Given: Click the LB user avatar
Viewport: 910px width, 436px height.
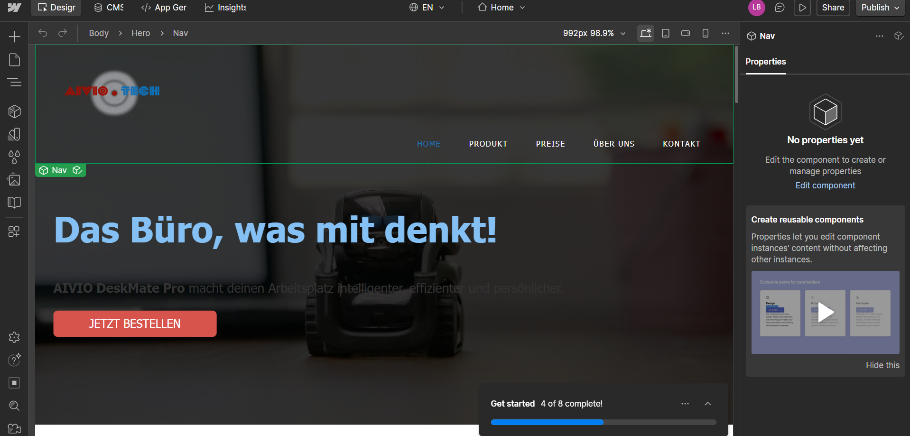Looking at the screenshot, I should pyautogui.click(x=757, y=8).
